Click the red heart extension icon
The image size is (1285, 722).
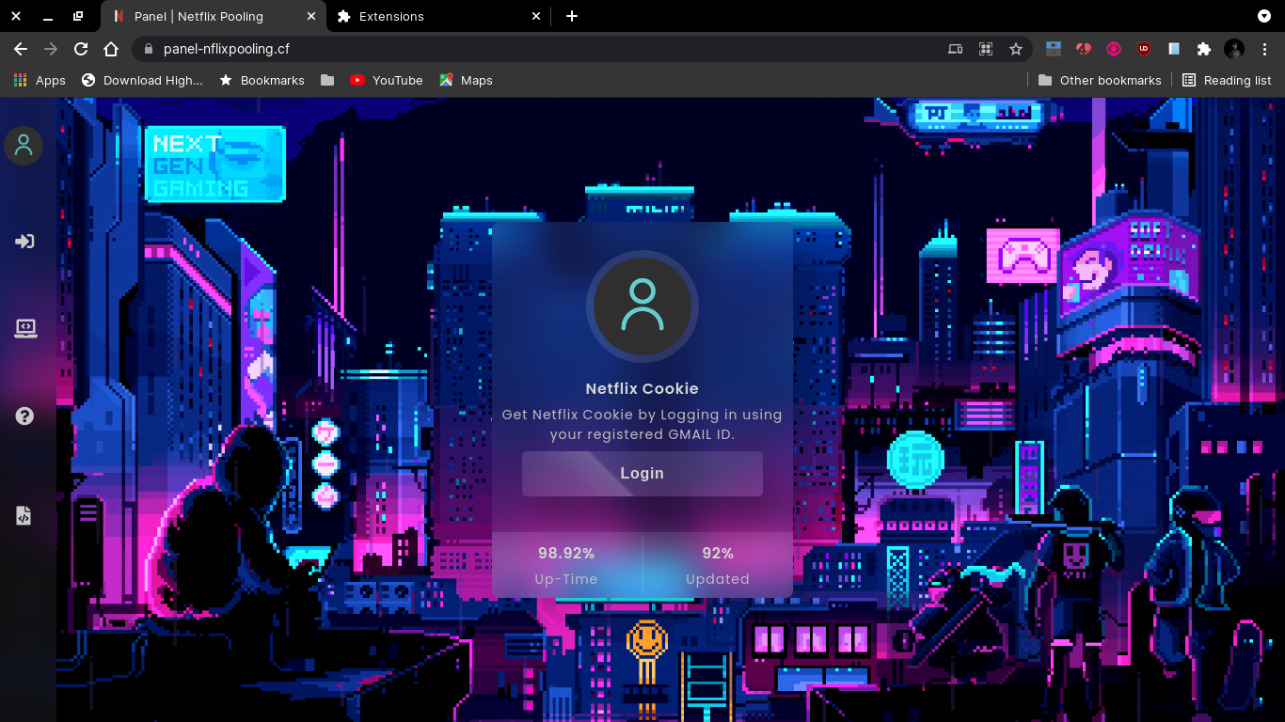pyautogui.click(x=1084, y=49)
